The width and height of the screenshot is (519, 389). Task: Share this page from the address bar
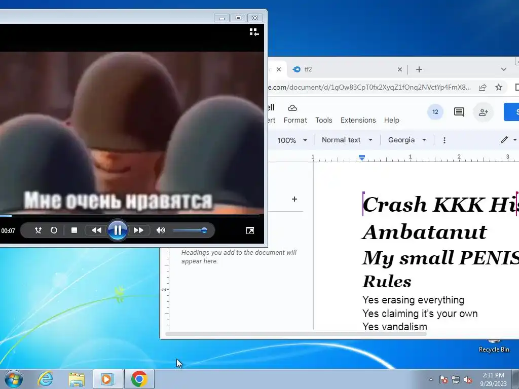point(483,87)
